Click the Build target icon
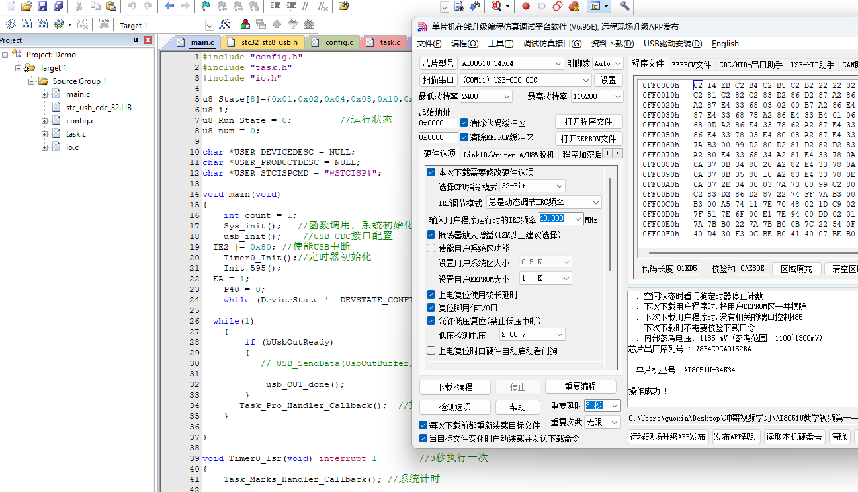 tap(26, 24)
